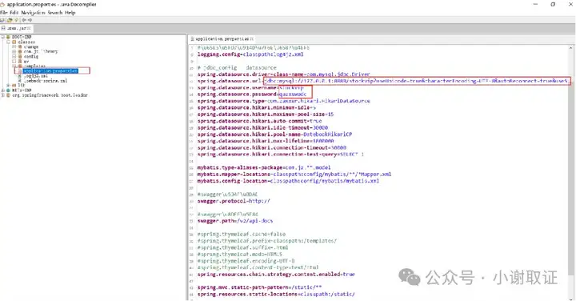Click the scrollbar up arrow in editor
Image resolution: width=576 pixels, height=301 pixels.
coord(570,48)
